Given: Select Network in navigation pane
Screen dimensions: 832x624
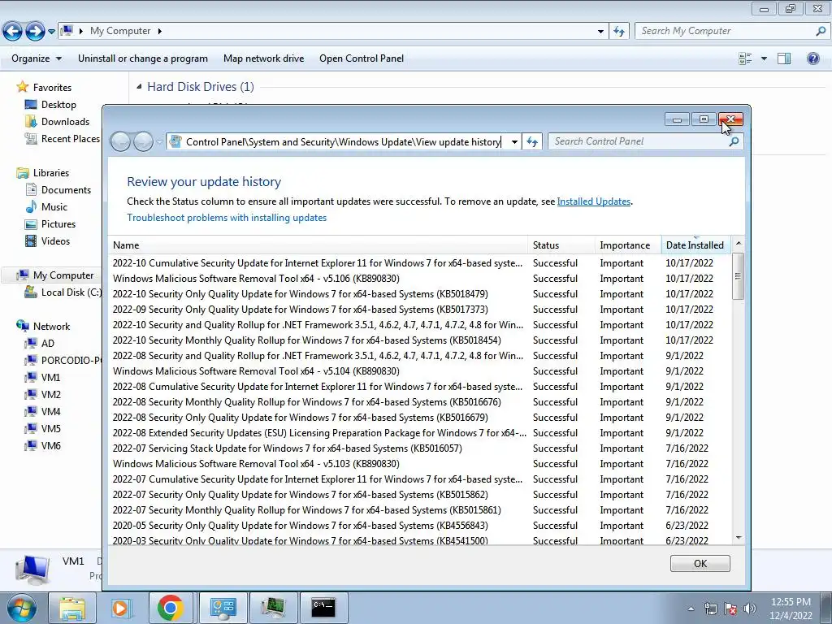Looking at the screenshot, I should [51, 327].
